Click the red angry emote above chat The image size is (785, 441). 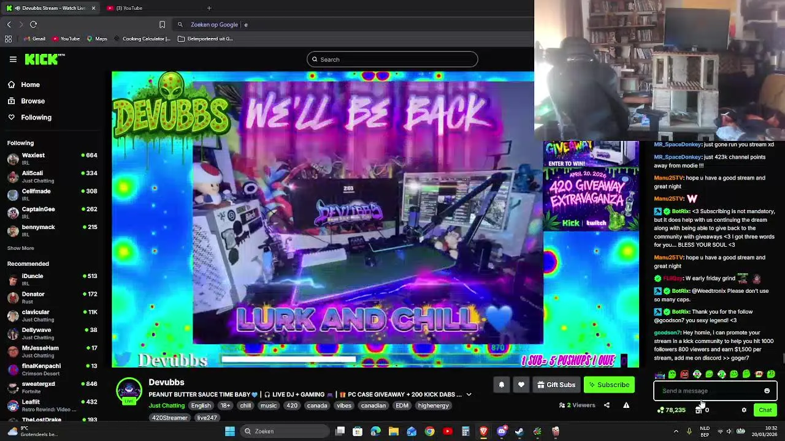point(684,374)
